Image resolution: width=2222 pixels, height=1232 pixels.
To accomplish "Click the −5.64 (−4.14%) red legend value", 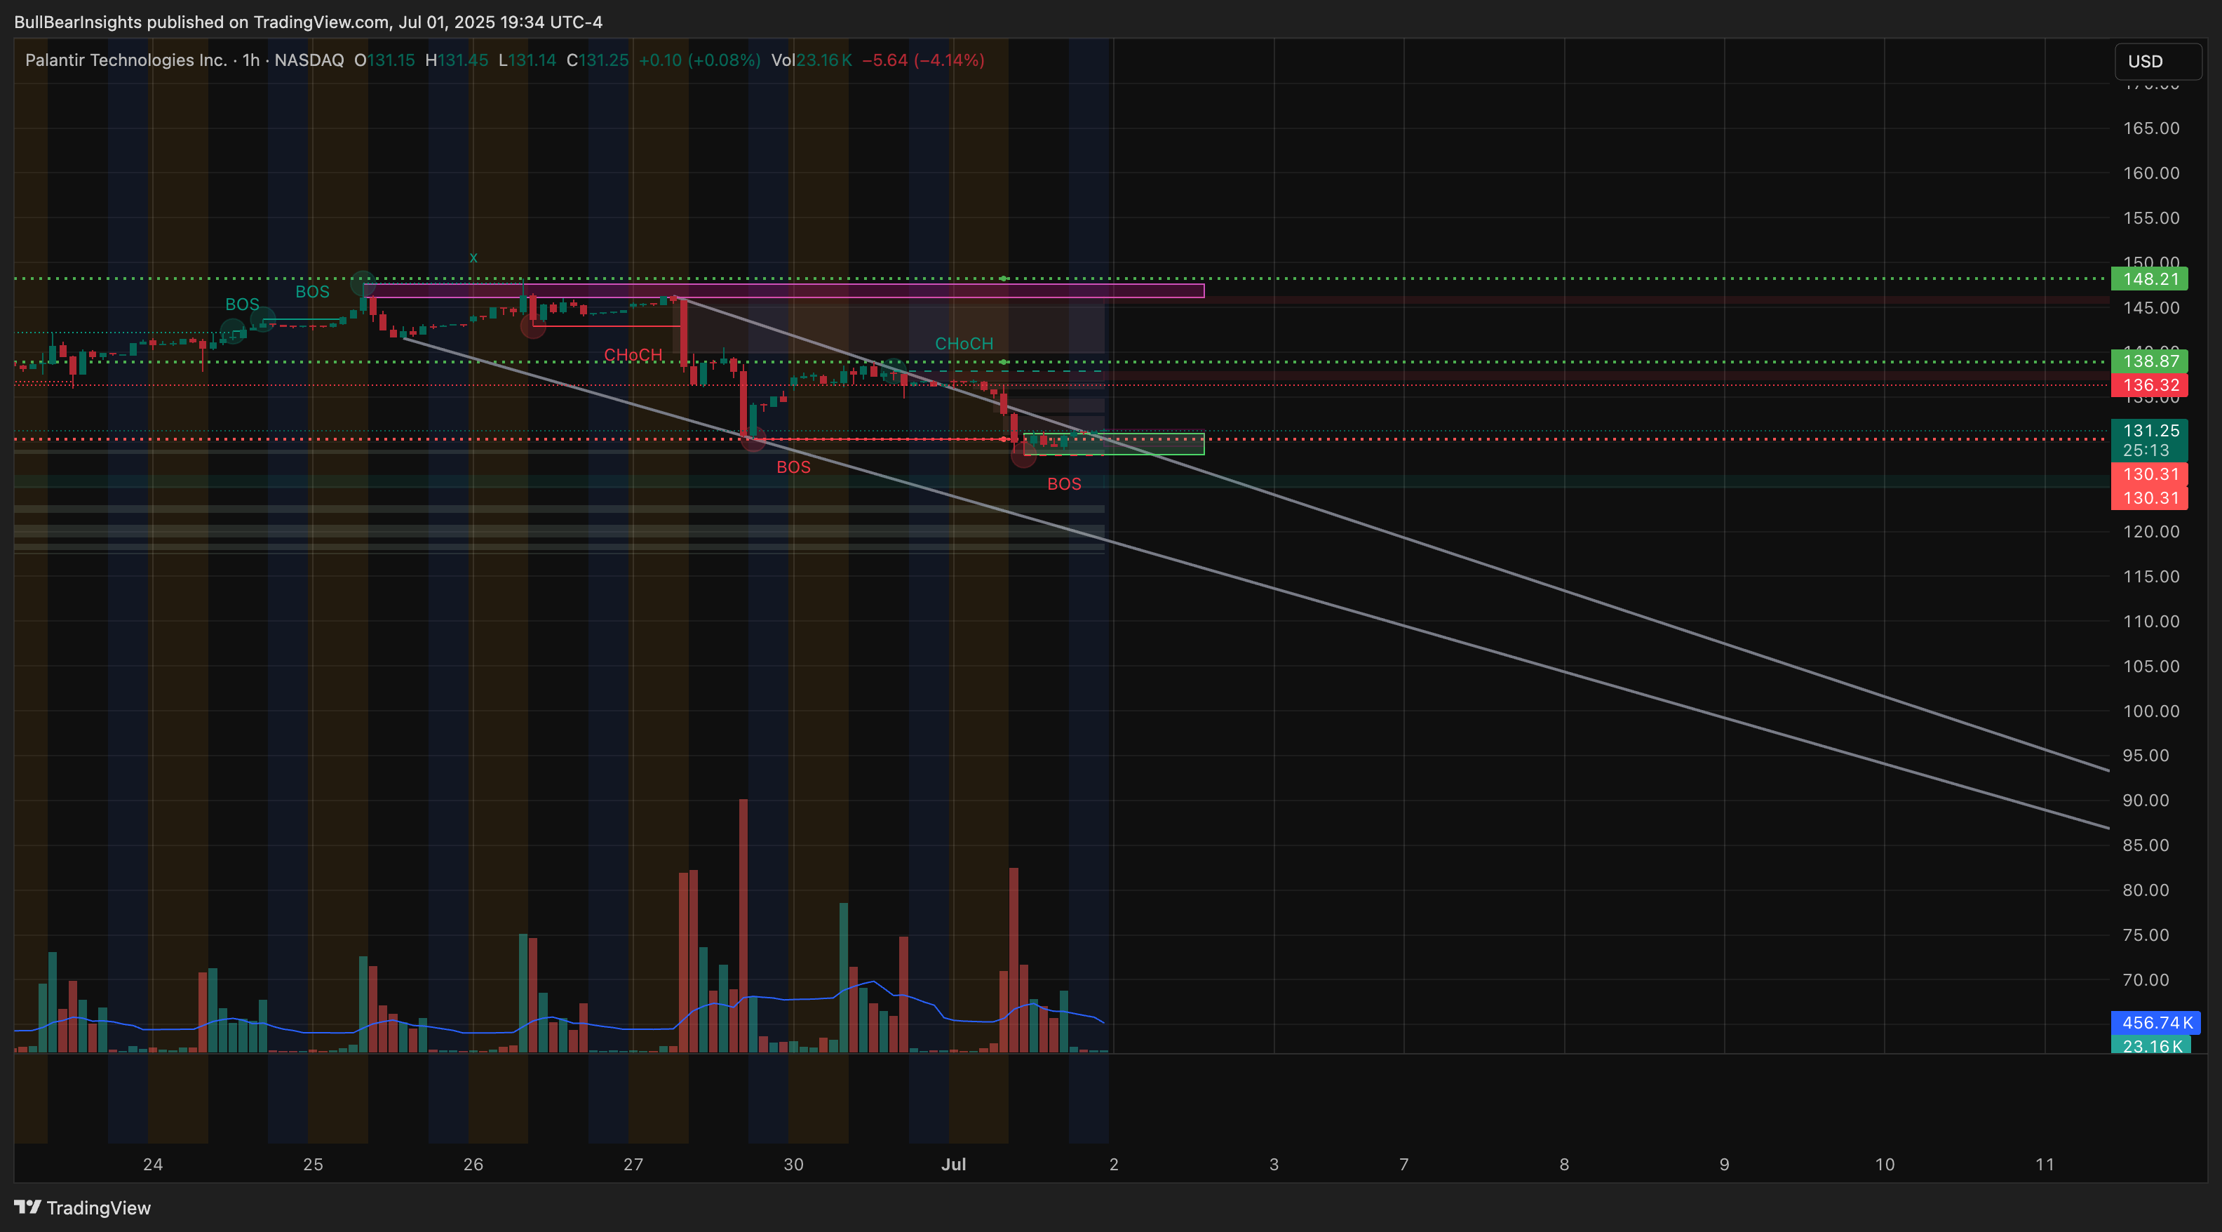I will [923, 60].
